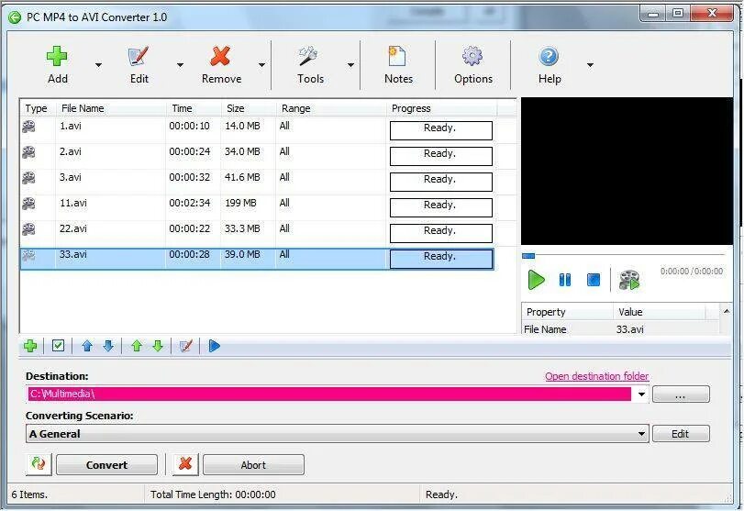
Task: Click the 00:00:32 time cell
Action: [x=189, y=177]
